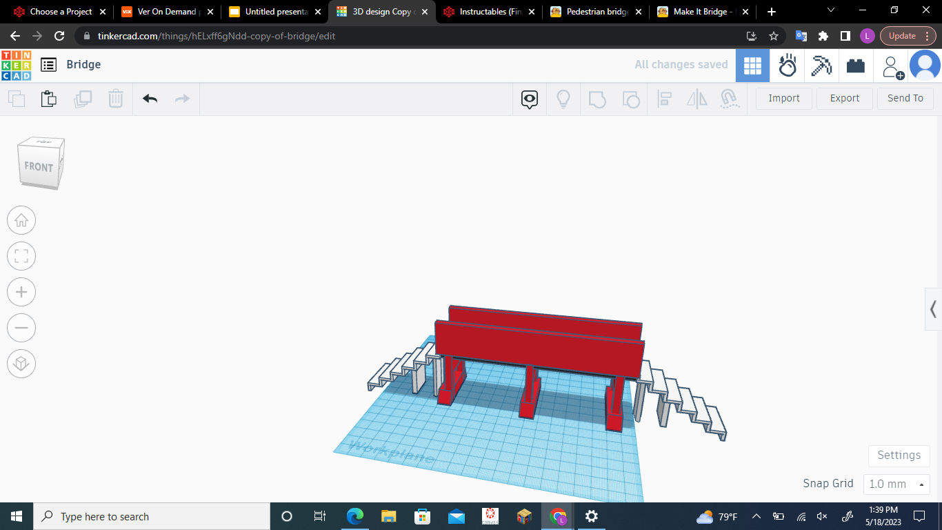Image resolution: width=942 pixels, height=530 pixels.
Task: Click the Import button
Action: tap(783, 98)
